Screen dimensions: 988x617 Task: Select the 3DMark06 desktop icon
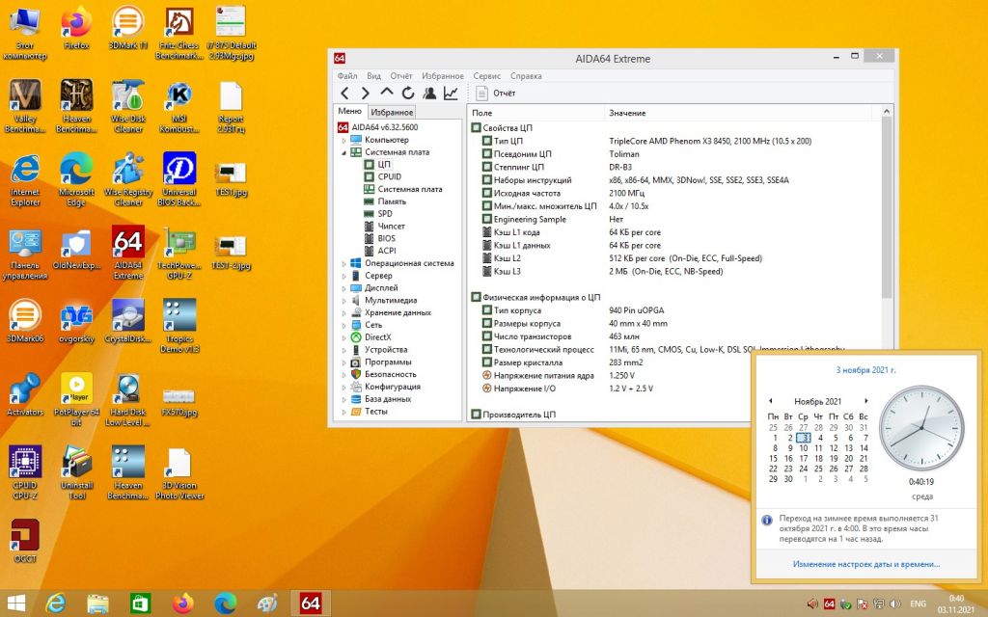(24, 321)
